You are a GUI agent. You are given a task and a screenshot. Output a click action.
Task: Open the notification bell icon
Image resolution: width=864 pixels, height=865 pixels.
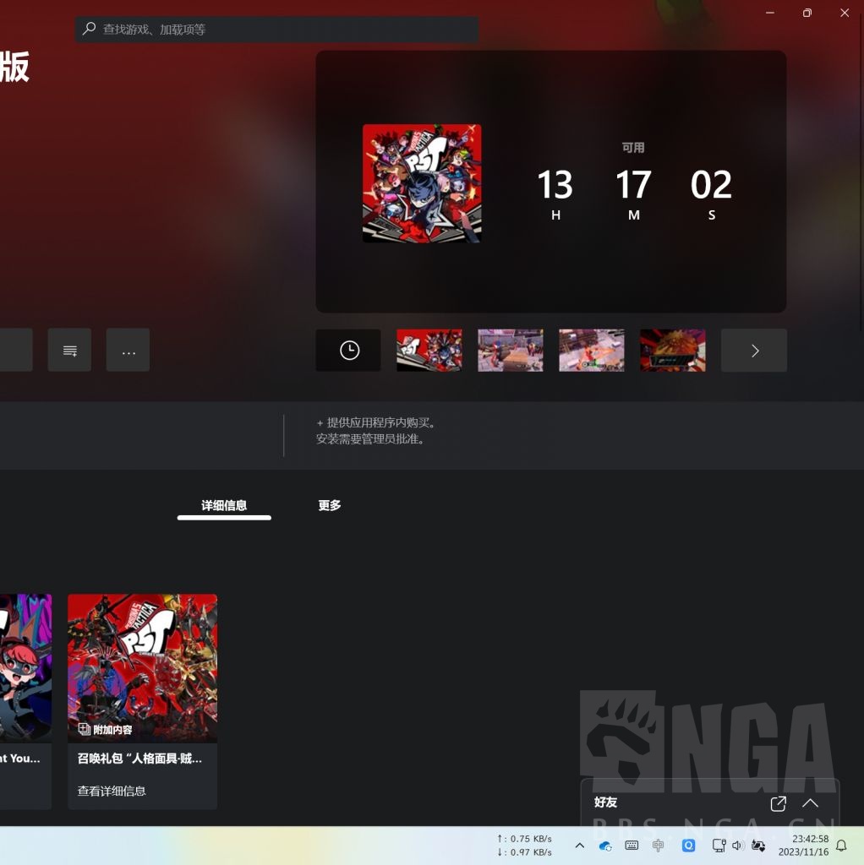click(841, 846)
